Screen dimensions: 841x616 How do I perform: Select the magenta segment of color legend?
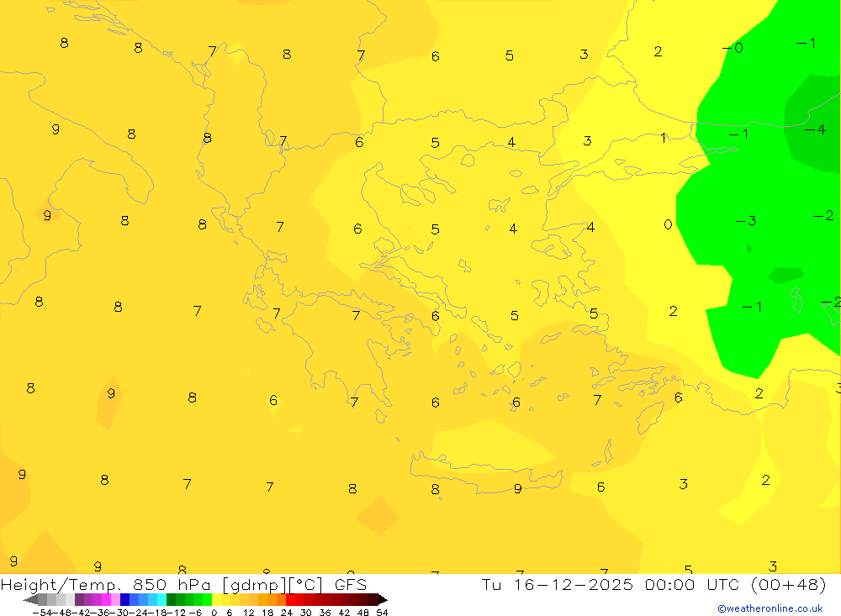click(x=106, y=600)
